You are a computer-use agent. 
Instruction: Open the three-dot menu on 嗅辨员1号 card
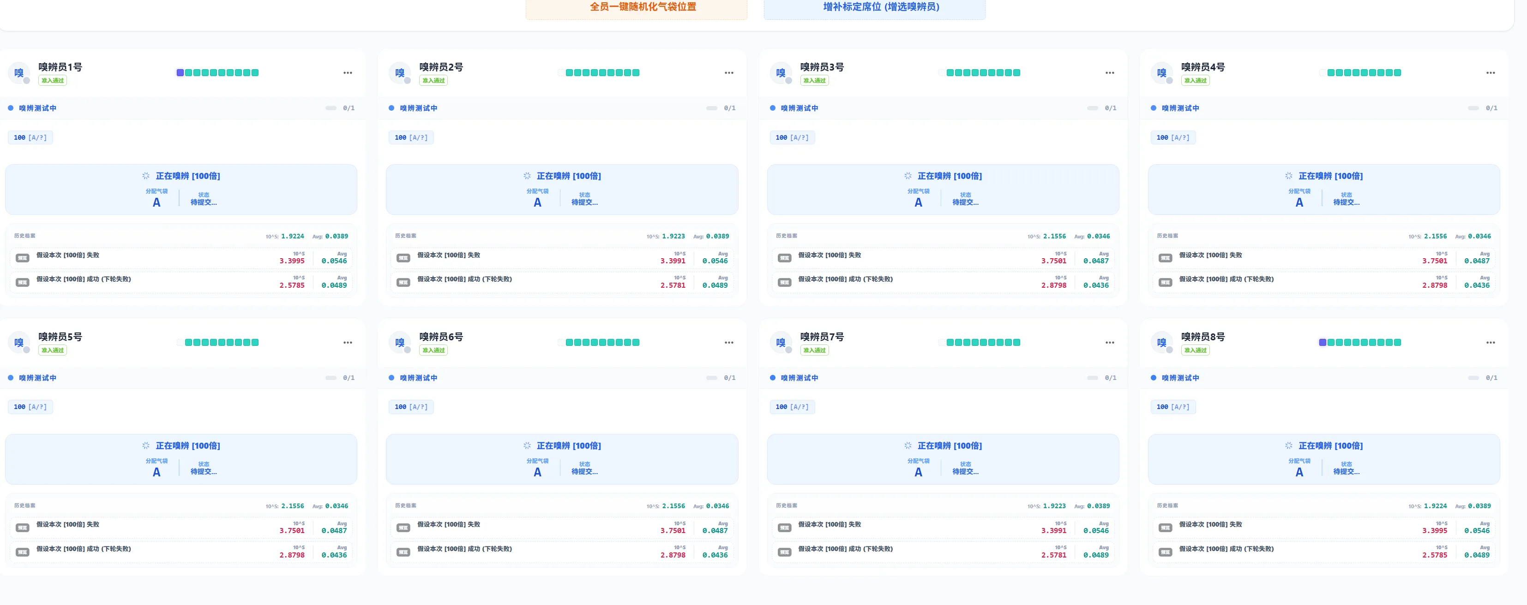[348, 73]
